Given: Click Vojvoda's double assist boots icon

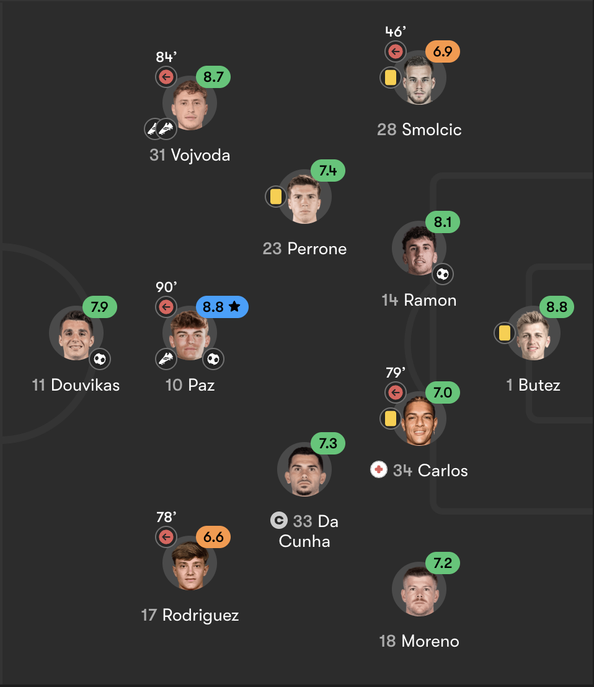Looking at the screenshot, I should 160,129.
